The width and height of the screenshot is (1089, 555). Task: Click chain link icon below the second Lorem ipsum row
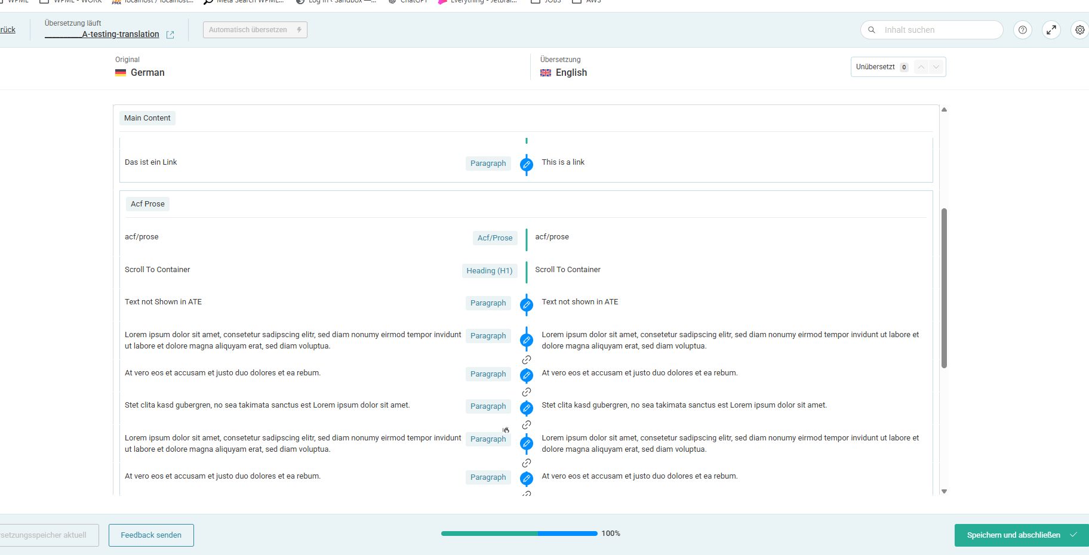point(527,463)
